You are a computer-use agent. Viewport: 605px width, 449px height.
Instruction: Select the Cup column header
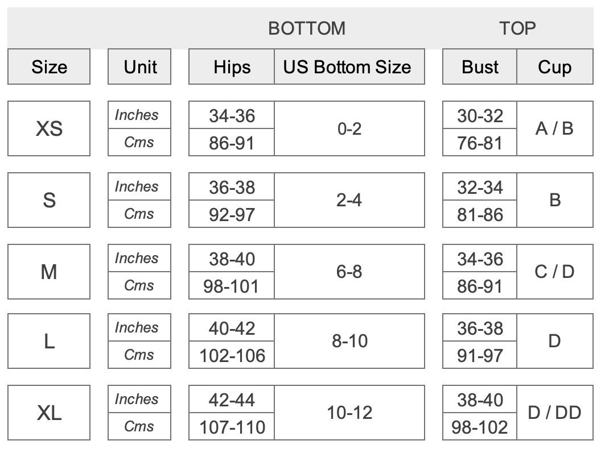pyautogui.click(x=555, y=66)
